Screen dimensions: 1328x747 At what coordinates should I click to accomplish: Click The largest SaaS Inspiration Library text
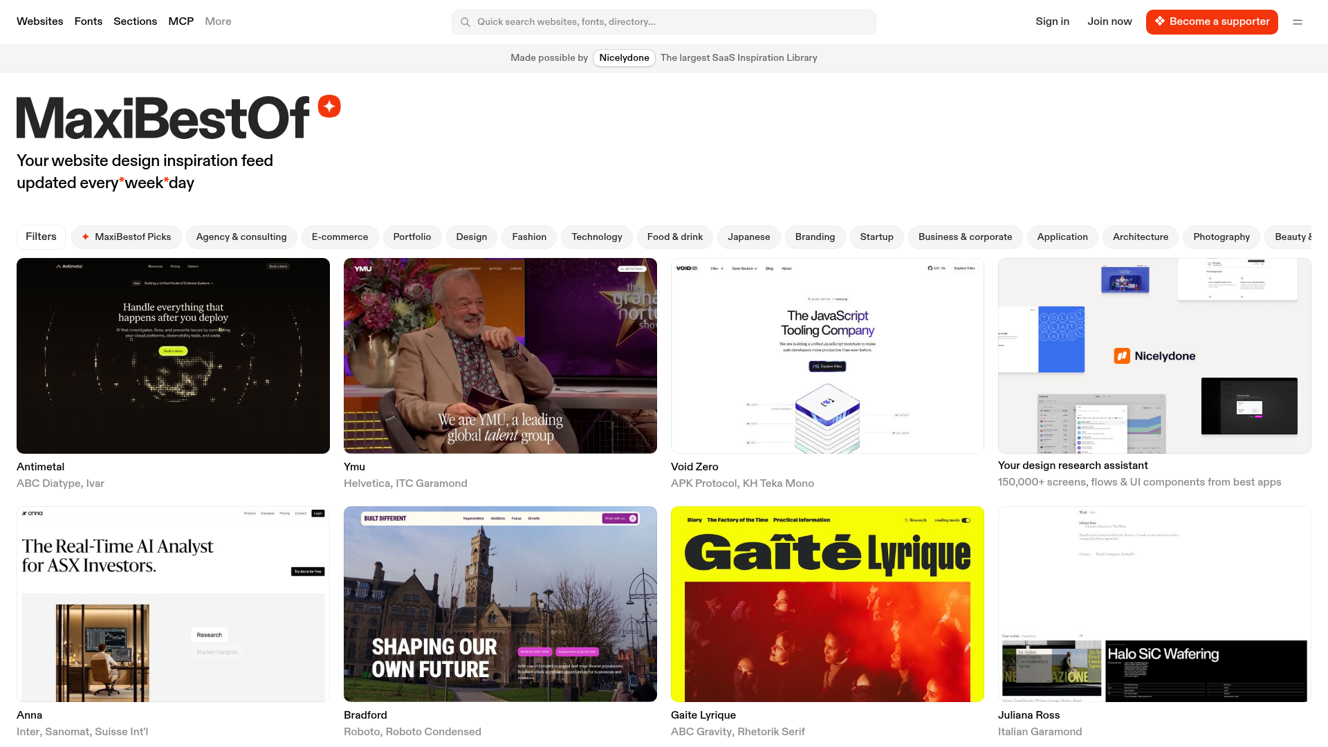tap(739, 58)
